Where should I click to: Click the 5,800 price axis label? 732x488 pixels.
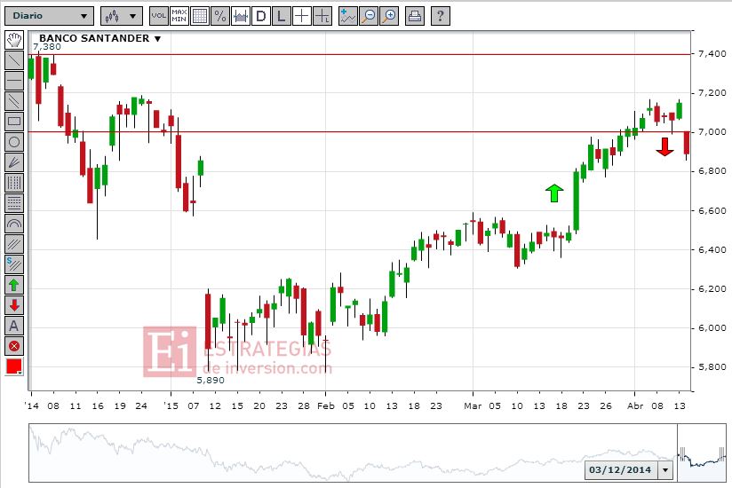(712, 367)
